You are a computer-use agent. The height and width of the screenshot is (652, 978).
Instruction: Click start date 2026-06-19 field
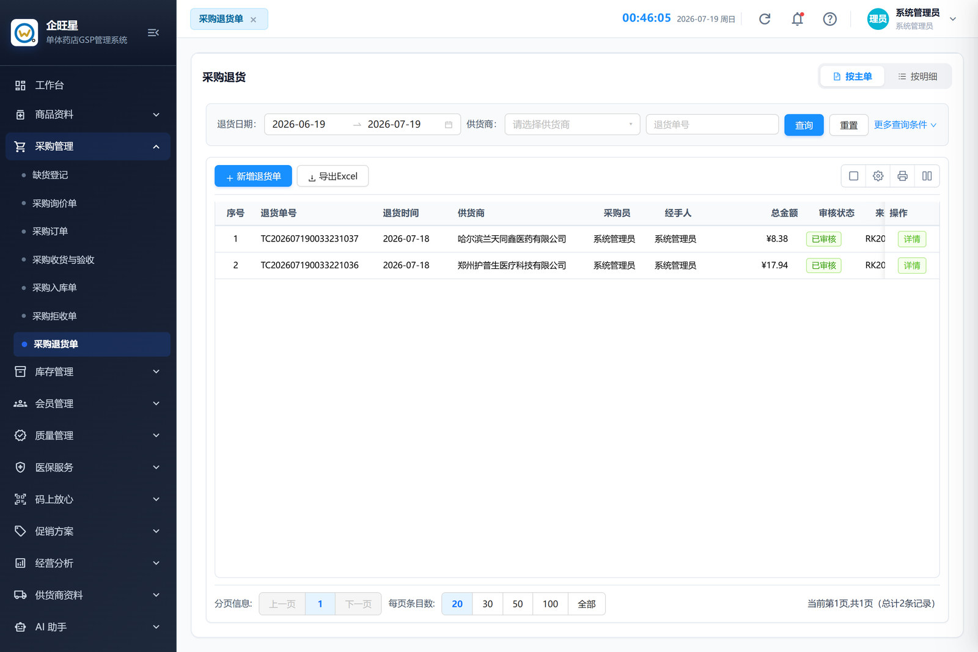(x=299, y=125)
